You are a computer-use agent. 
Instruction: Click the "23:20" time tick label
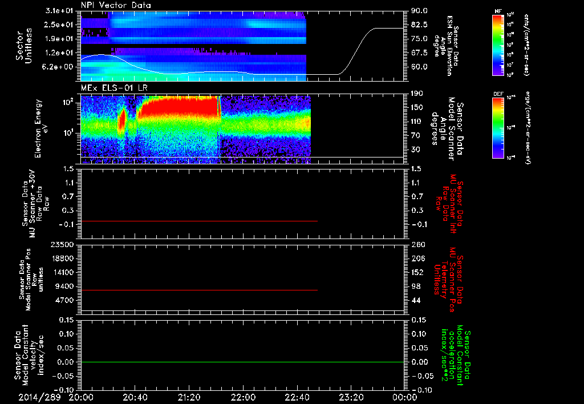pos(351,397)
